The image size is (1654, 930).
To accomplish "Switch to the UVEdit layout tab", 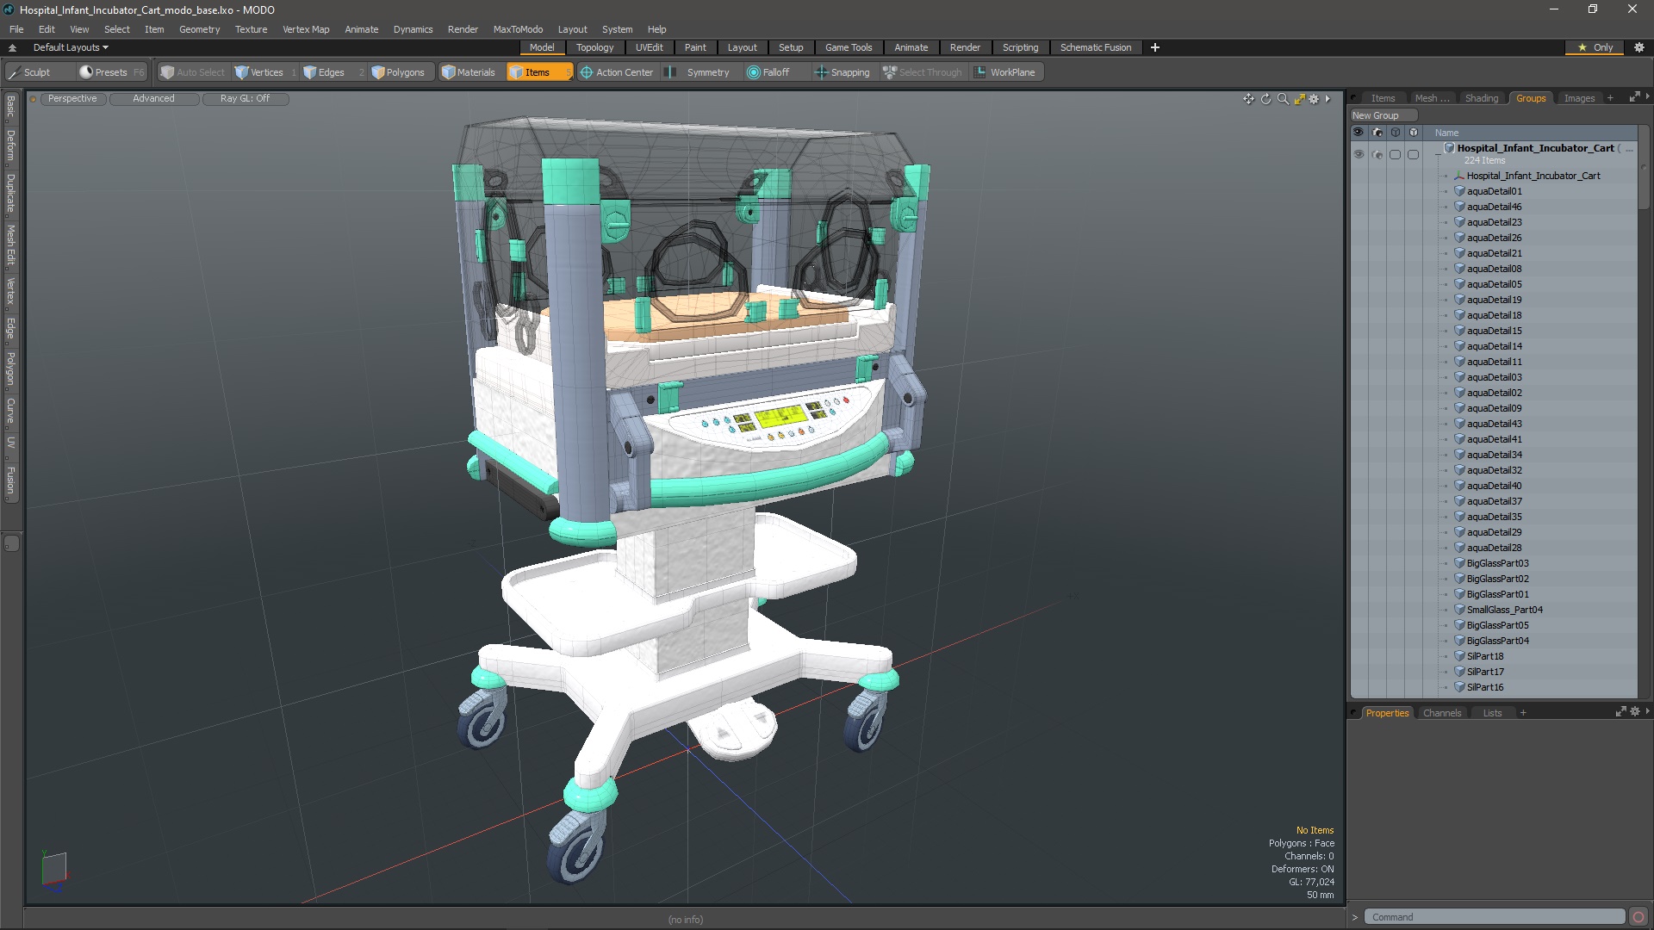I will point(649,47).
